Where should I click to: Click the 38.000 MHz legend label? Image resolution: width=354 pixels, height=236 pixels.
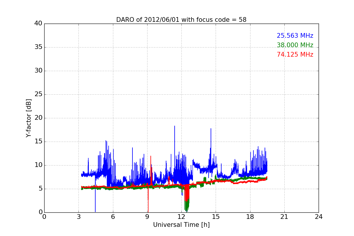(295, 45)
